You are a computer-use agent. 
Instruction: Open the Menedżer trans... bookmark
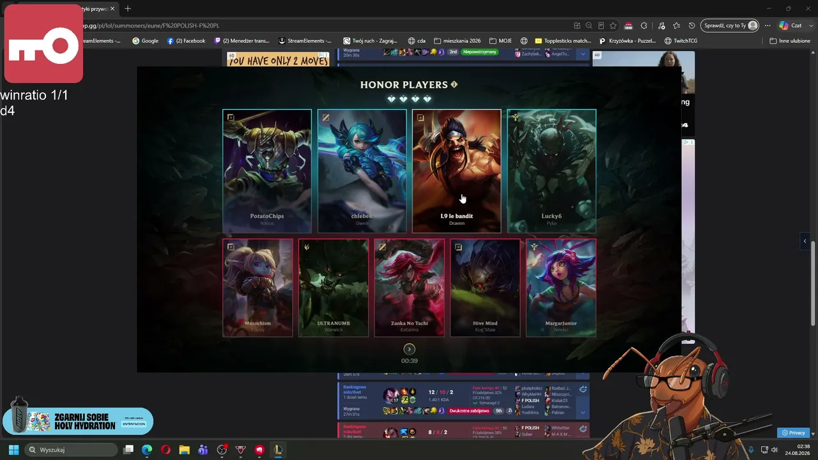click(242, 41)
